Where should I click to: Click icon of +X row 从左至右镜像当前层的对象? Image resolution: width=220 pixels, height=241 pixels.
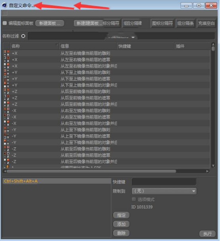(x=6, y=66)
